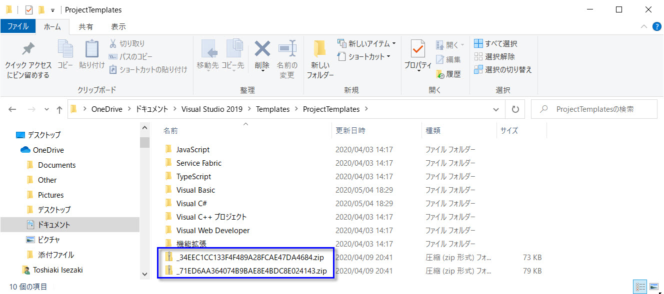
Task: Click the navigation pane scrollbar down arrow
Action: [x=145, y=274]
